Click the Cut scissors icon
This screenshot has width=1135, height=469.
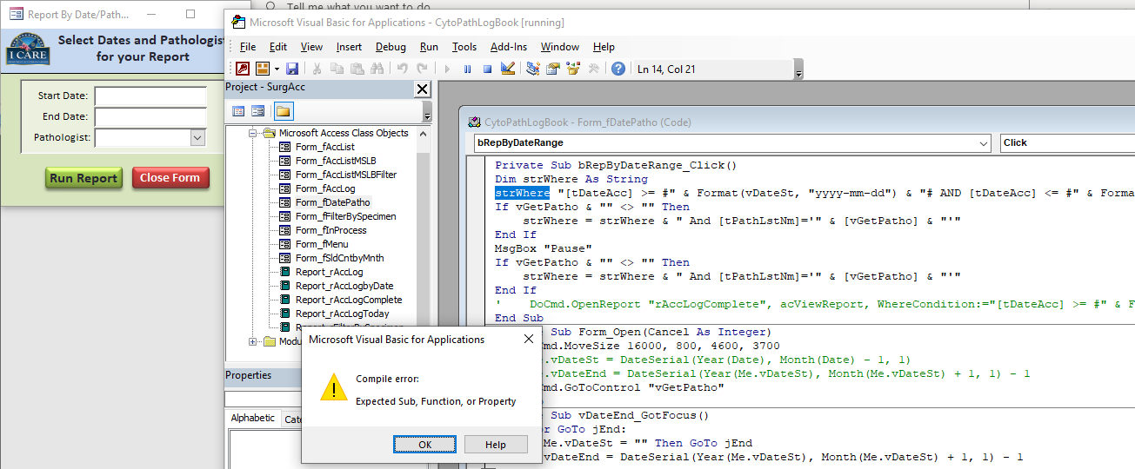point(317,69)
